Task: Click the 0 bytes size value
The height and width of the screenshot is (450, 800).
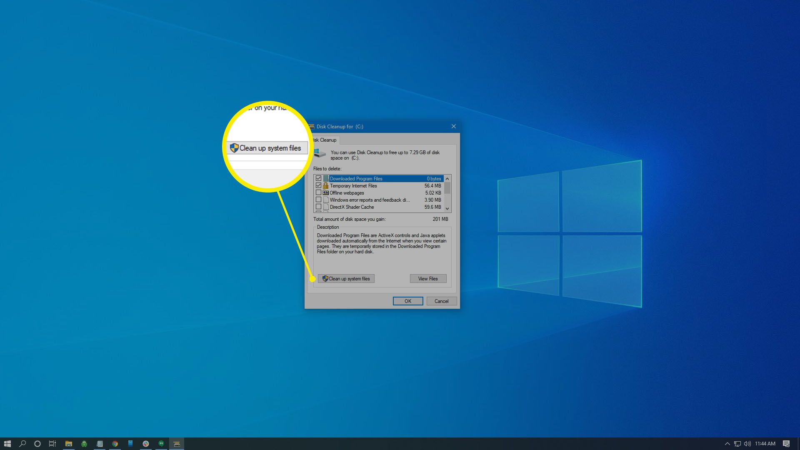Action: (434, 179)
